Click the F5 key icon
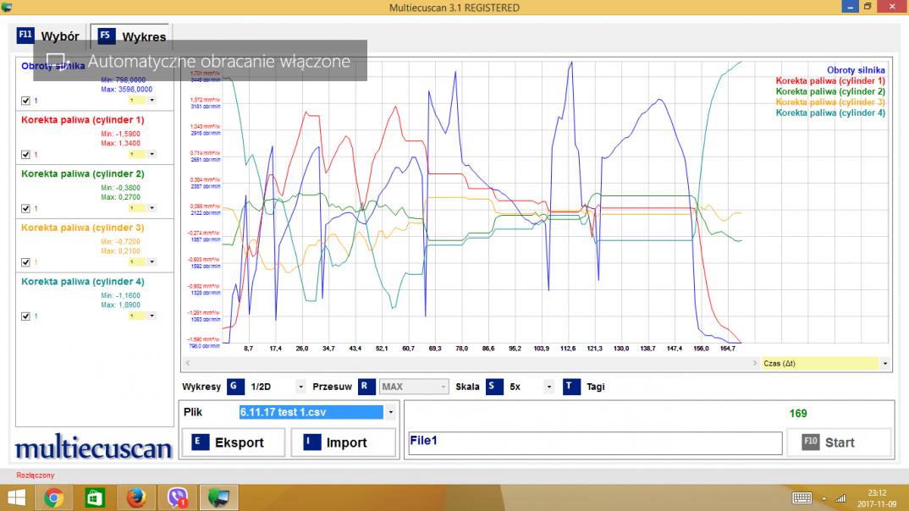The width and height of the screenshot is (909, 511). point(106,36)
